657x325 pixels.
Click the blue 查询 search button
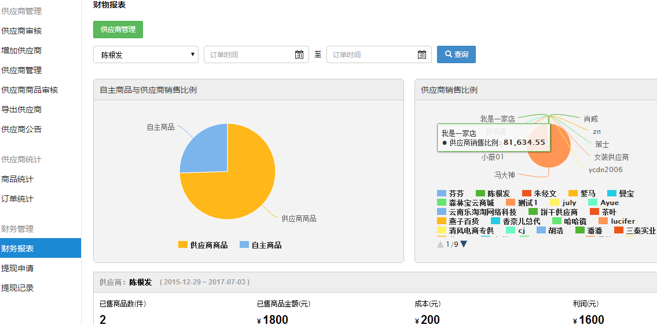456,54
